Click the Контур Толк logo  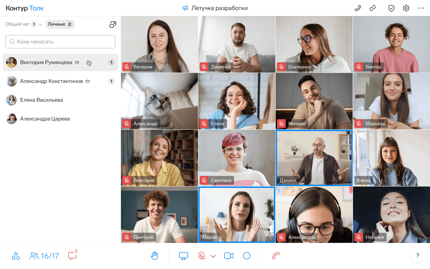pos(25,8)
